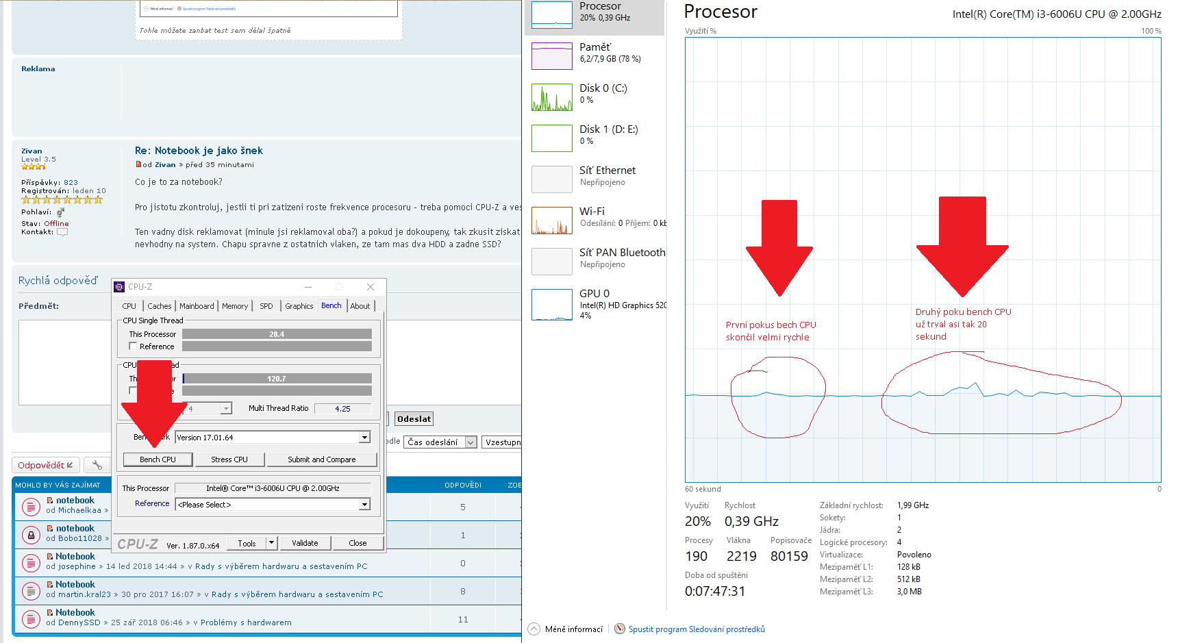Click locked topic icon of 'notebook od Bobo11028'

[31, 534]
